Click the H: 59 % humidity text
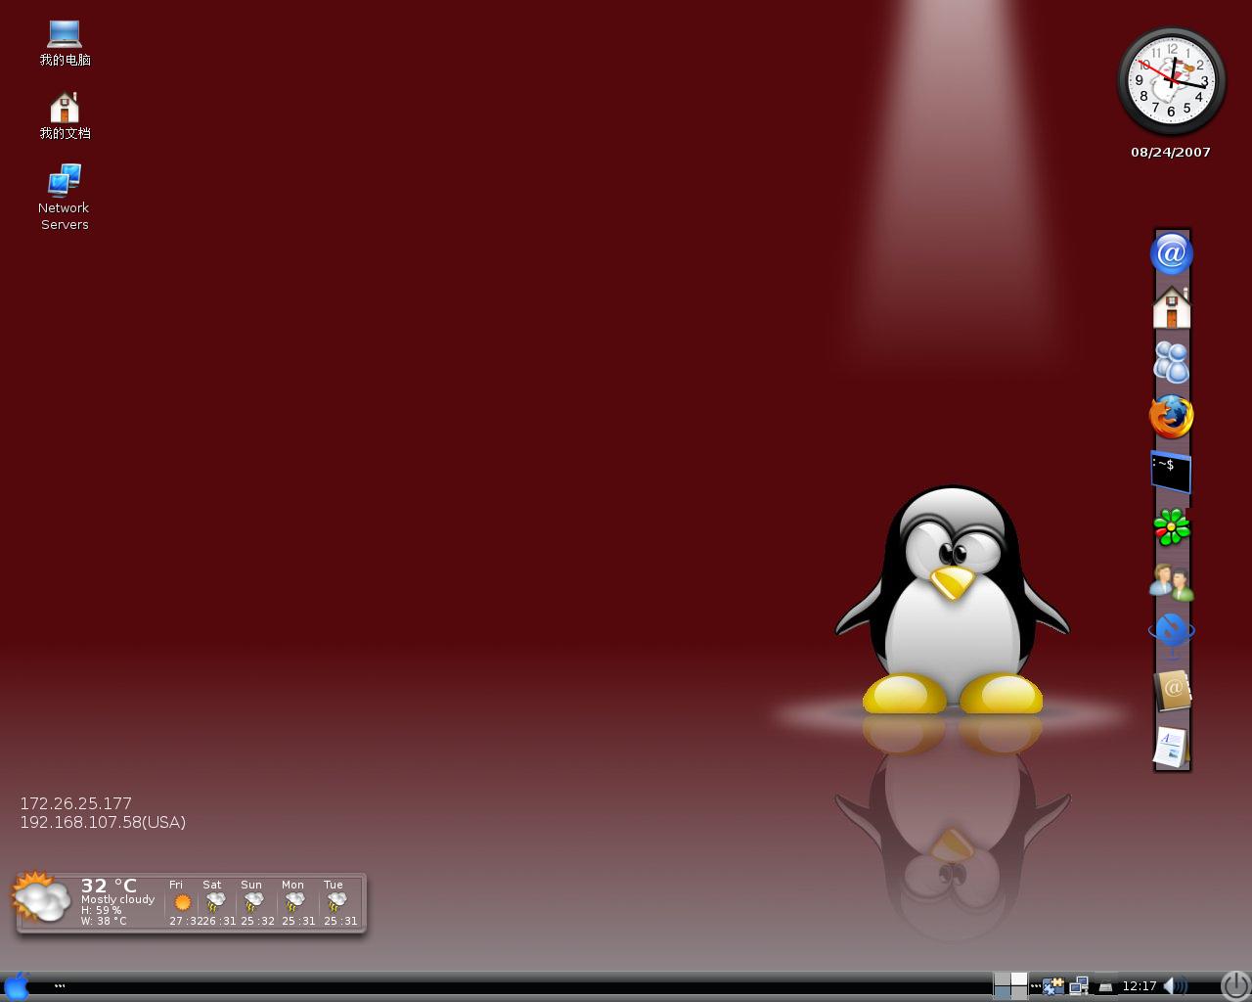The image size is (1252, 1002). [x=101, y=910]
